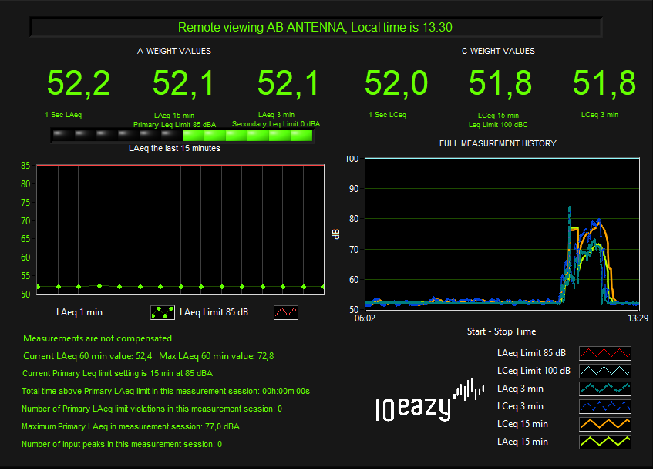Click the LAeq Limit 85 dB legend swatch in history legend
Viewport: 653px width, 471px height.
coord(604,353)
